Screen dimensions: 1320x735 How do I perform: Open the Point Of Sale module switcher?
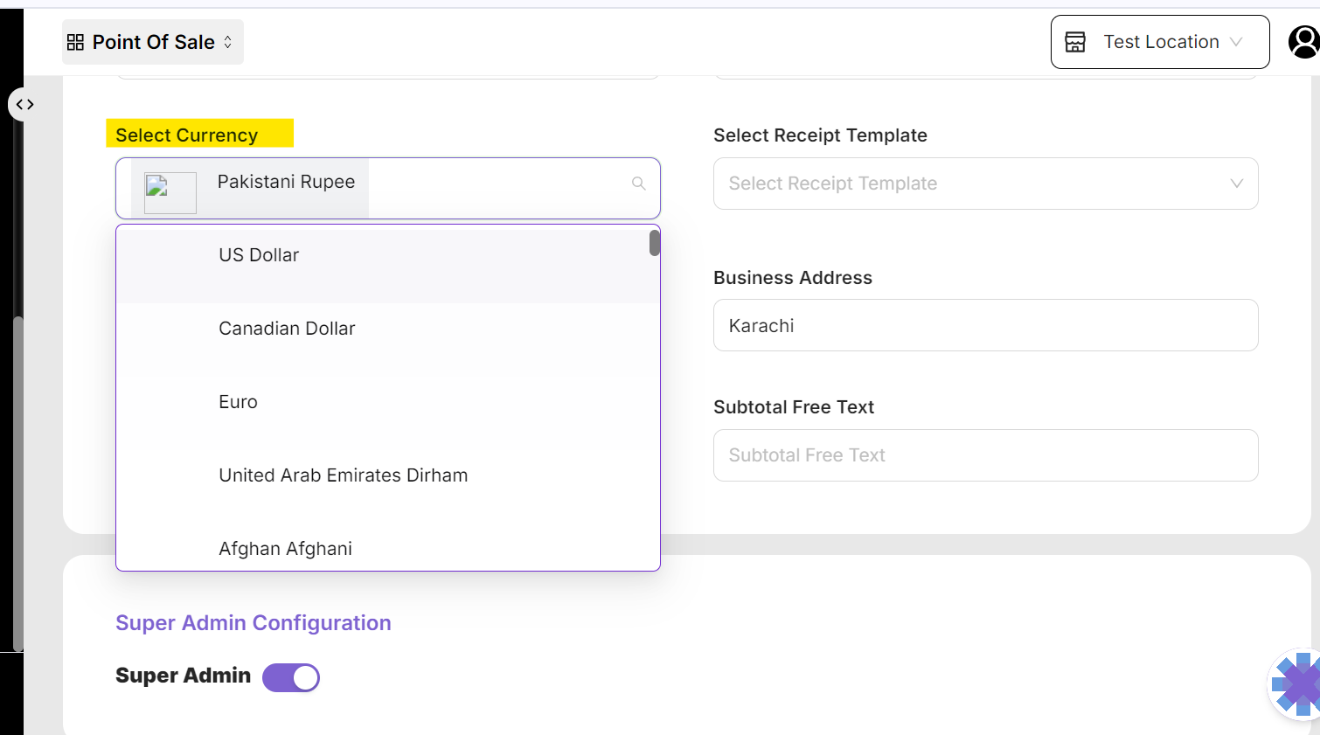[153, 42]
